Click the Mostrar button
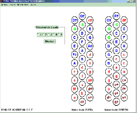Screen dimensions: 137x113 [x=50, y=41]
